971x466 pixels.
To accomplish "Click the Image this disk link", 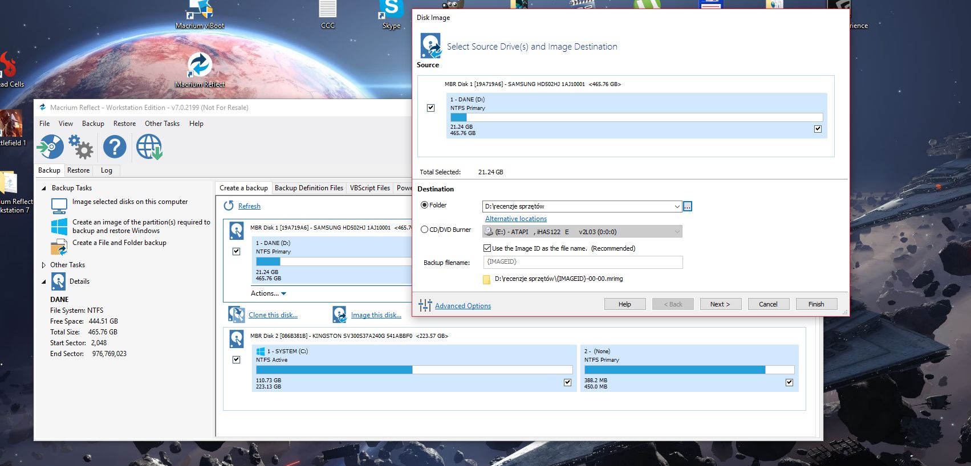I will [x=376, y=315].
